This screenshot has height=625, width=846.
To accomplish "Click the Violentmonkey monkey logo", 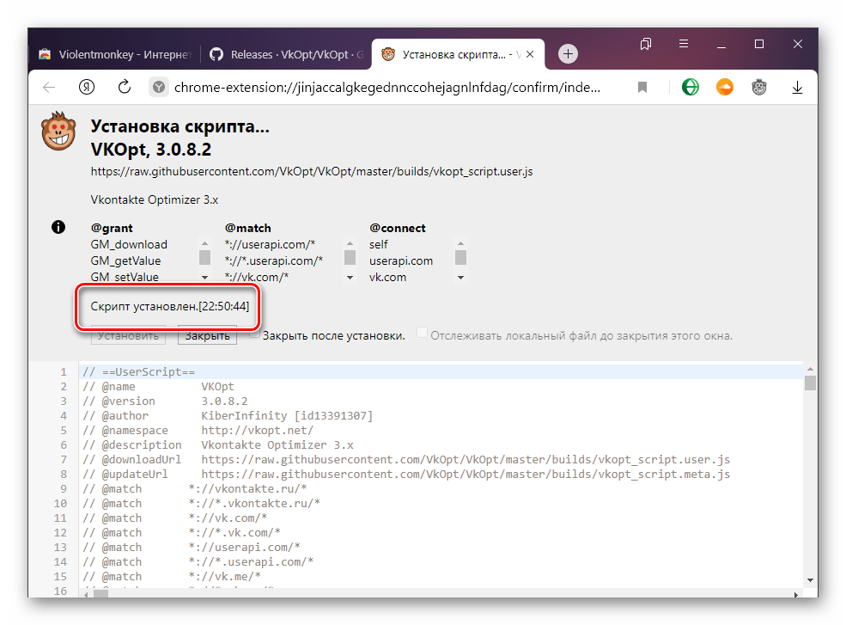I will [58, 131].
